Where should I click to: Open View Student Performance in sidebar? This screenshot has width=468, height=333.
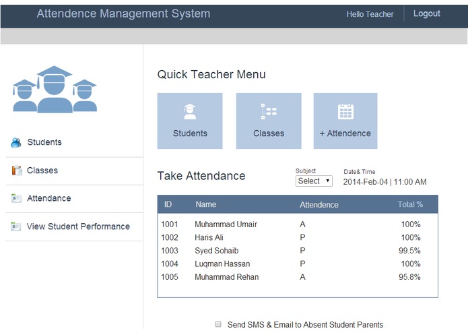click(x=78, y=226)
